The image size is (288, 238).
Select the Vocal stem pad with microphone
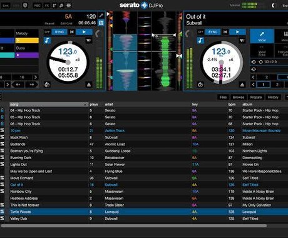(x=262, y=36)
